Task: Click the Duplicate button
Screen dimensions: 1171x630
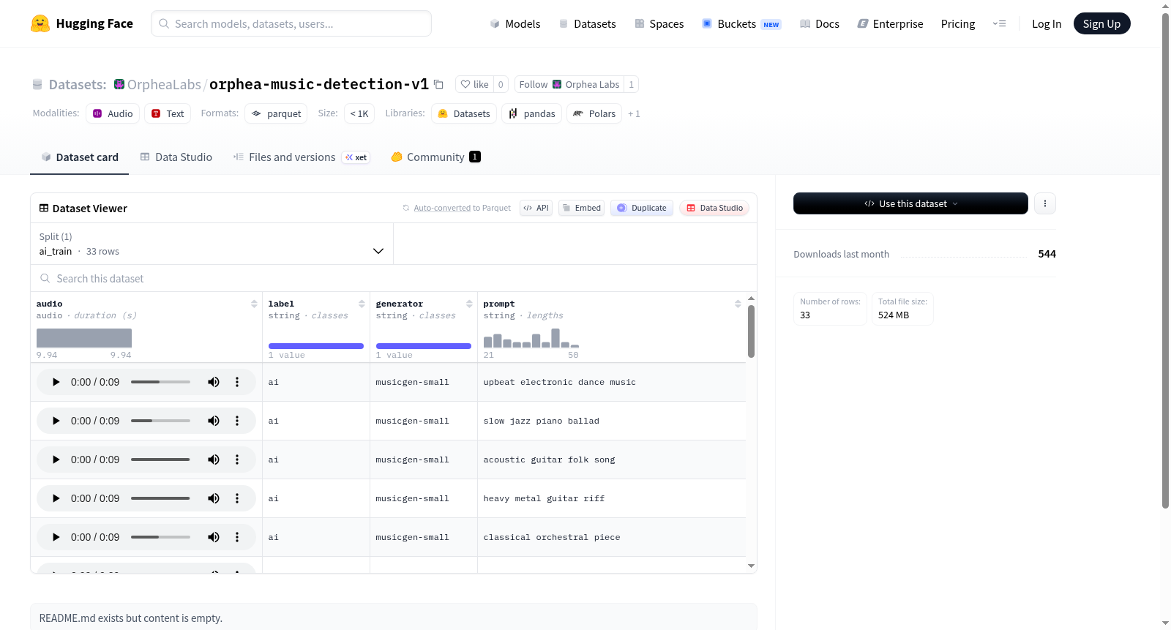Action: click(641, 208)
